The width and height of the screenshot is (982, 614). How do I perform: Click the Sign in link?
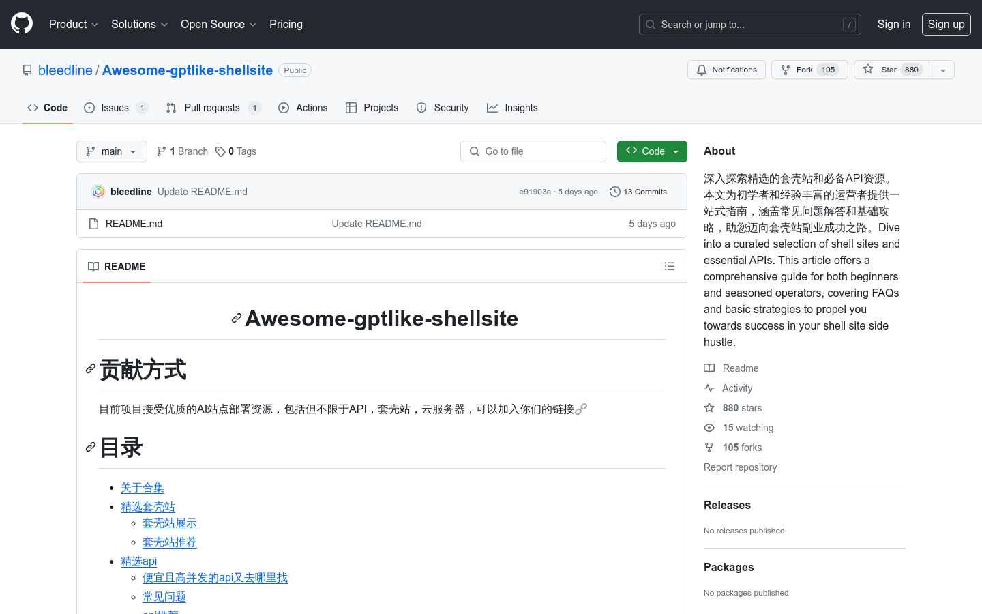pos(893,24)
